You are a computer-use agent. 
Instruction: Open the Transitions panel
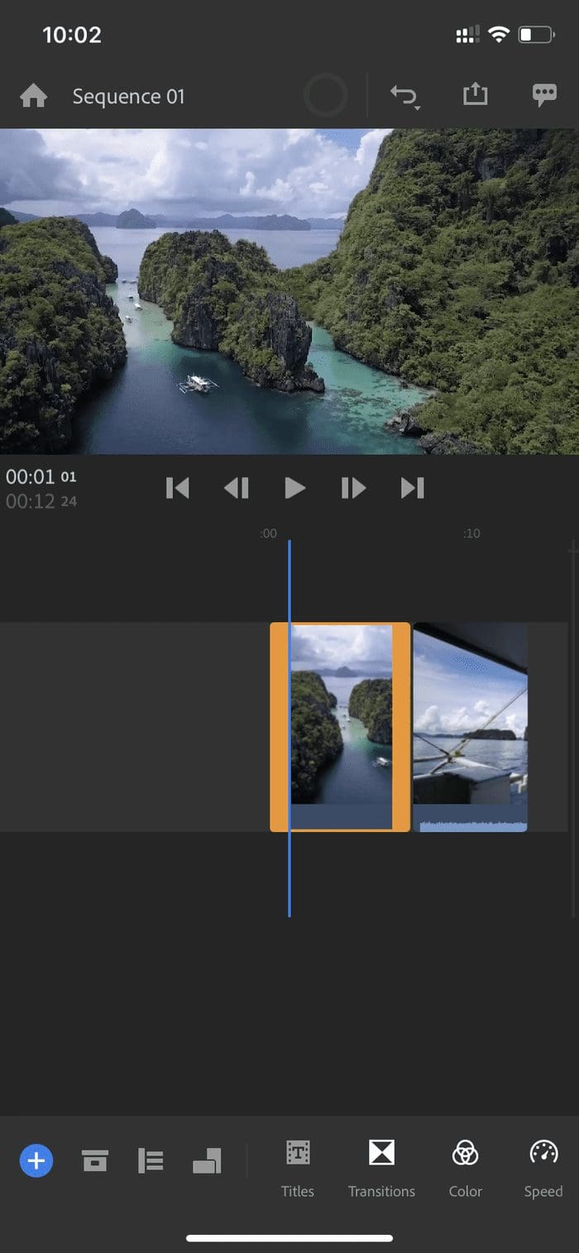[381, 1169]
